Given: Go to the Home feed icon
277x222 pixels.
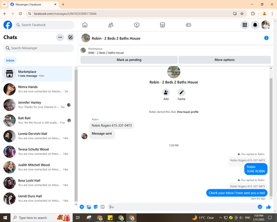Looking at the screenshot, I should (85, 25).
